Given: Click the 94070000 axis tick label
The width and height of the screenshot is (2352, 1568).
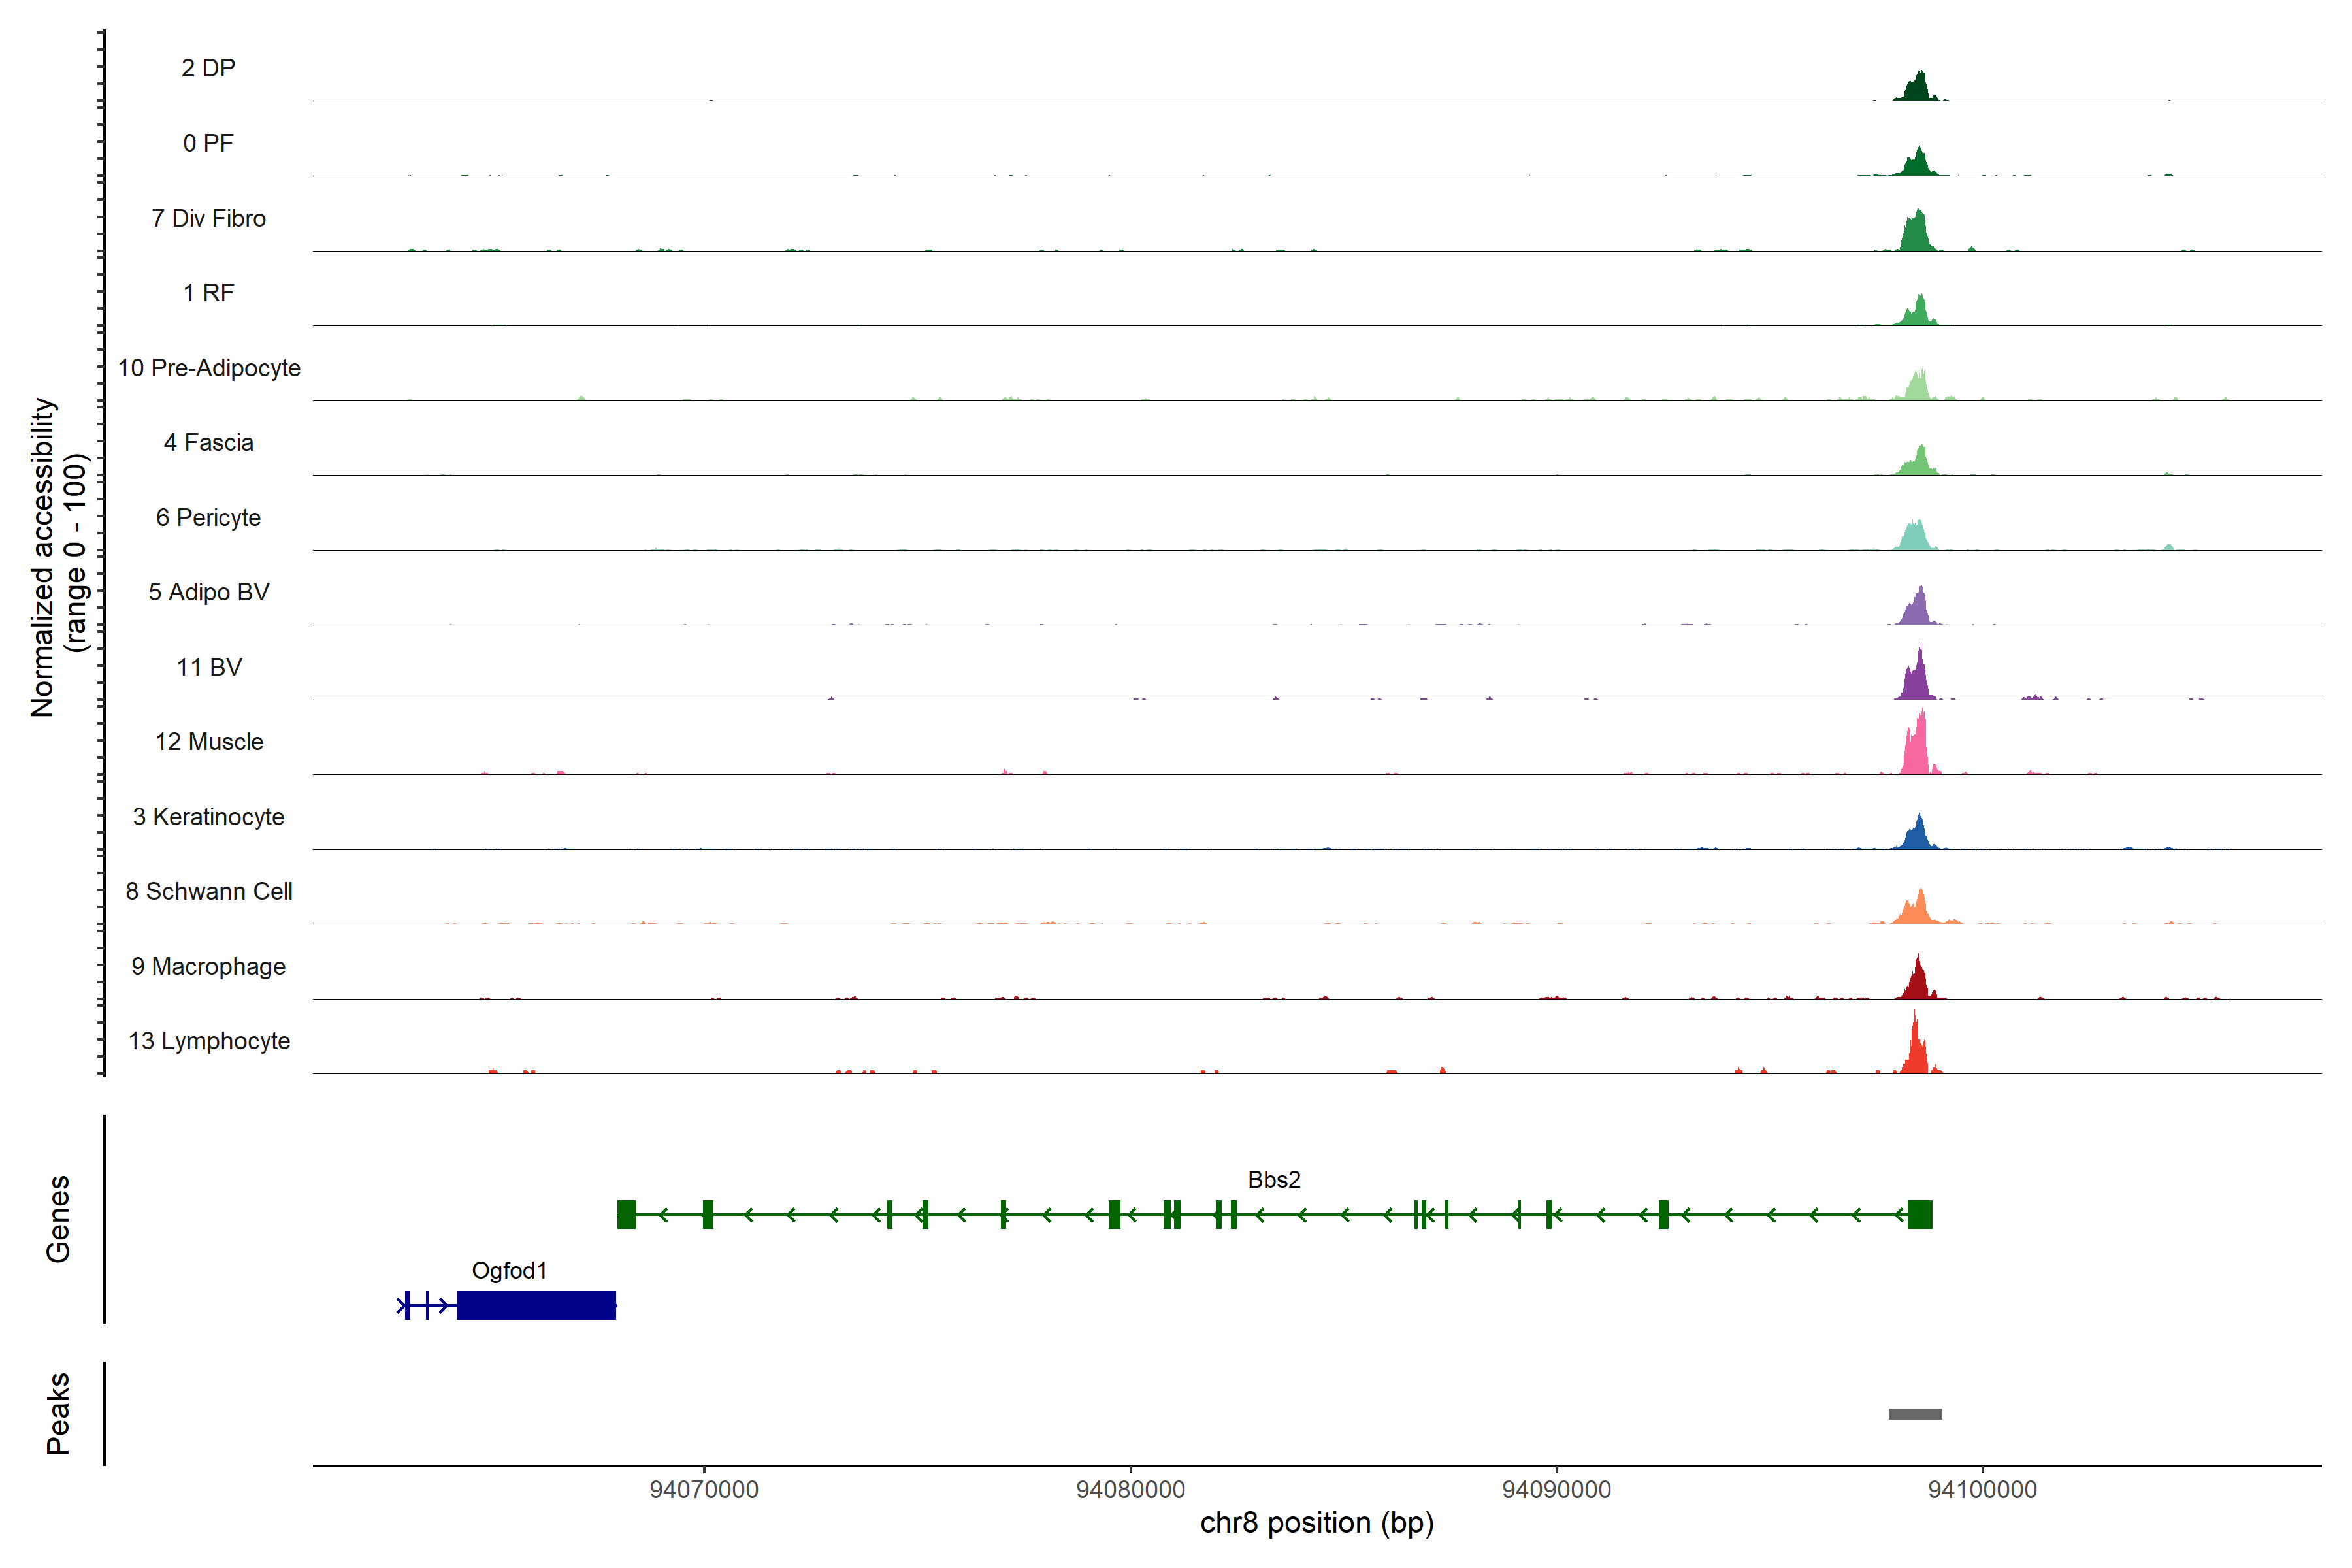Looking at the screenshot, I should (704, 1490).
